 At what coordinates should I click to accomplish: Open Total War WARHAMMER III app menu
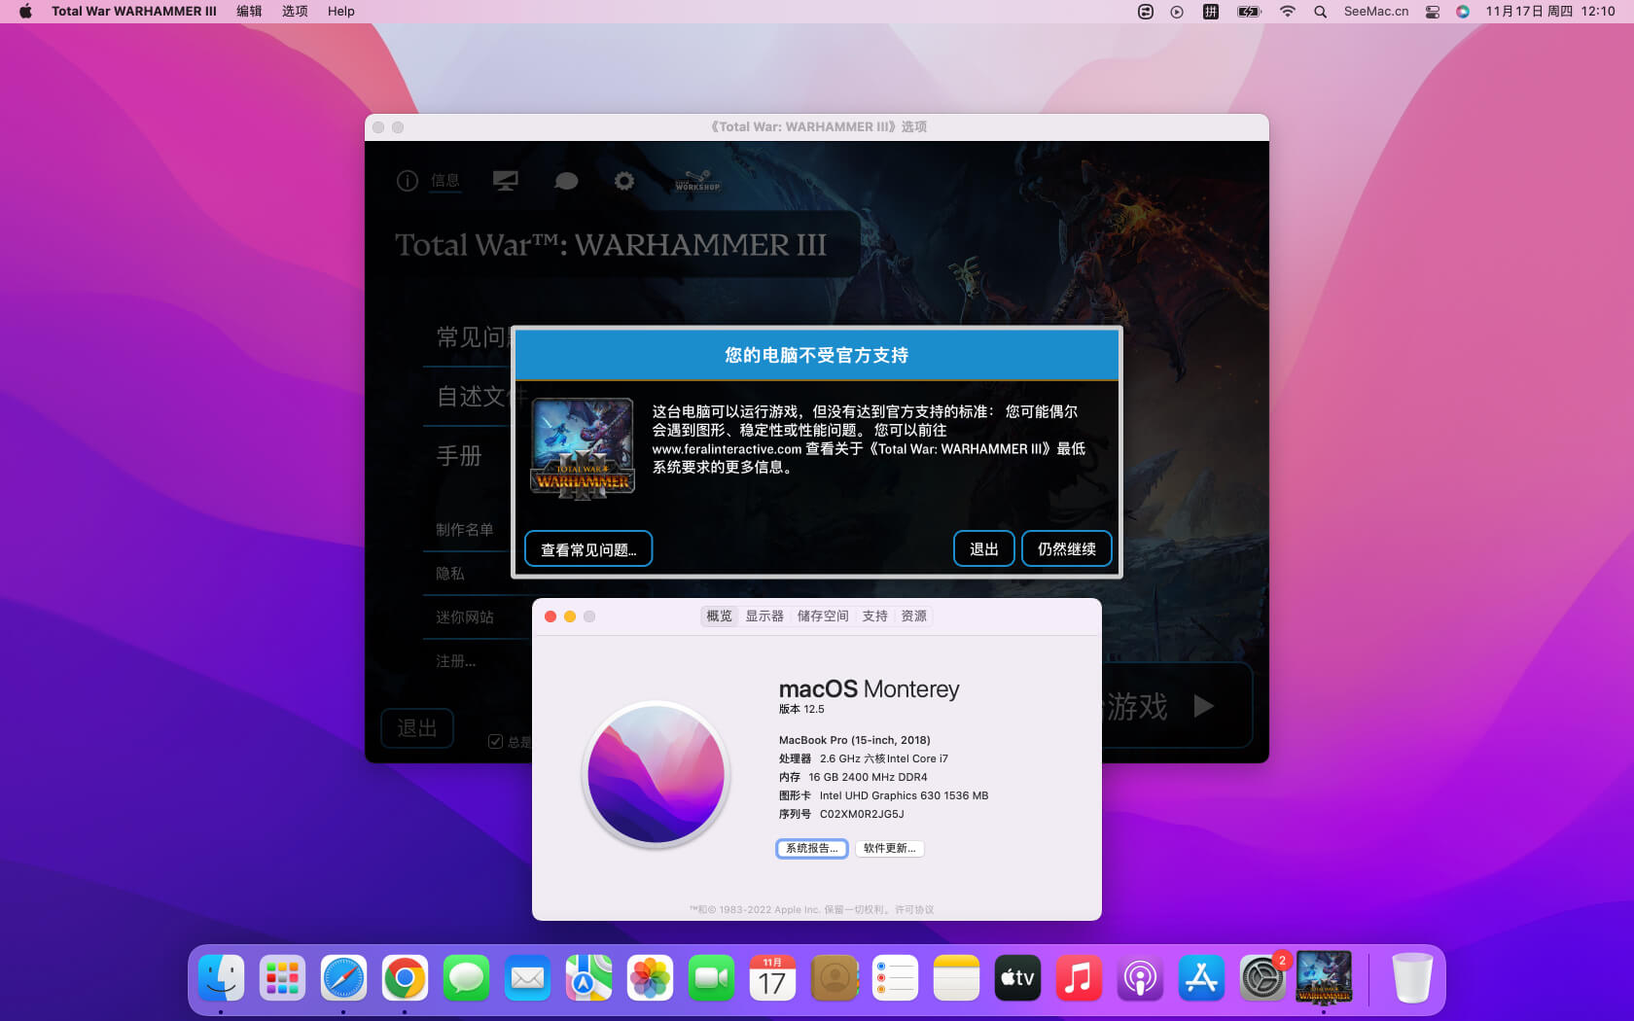133,12
